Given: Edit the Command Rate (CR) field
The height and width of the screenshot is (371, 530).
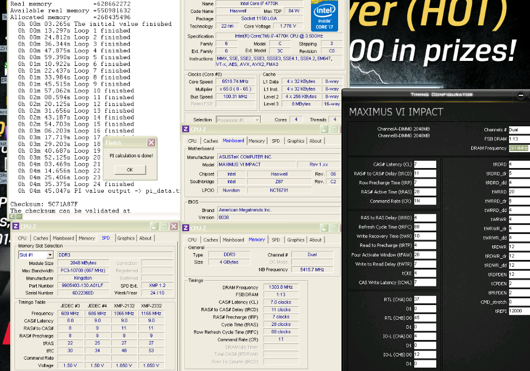Looking at the screenshot, I should (x=425, y=201).
